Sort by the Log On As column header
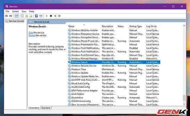 (153, 26)
